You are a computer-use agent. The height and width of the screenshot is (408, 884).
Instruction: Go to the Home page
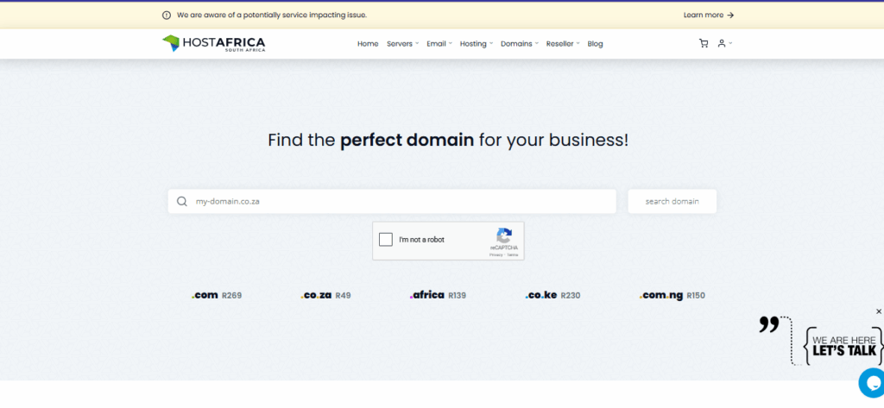[368, 43]
